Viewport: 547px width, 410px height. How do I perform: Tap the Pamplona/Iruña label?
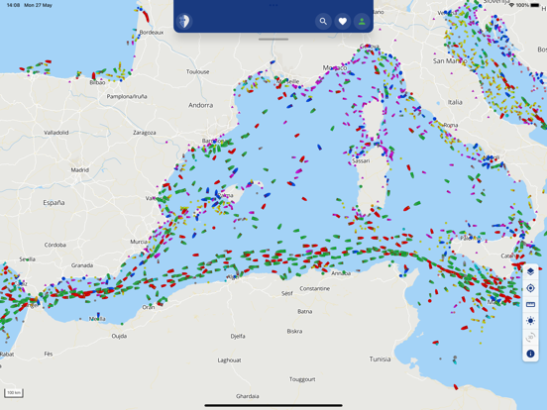pyautogui.click(x=127, y=96)
